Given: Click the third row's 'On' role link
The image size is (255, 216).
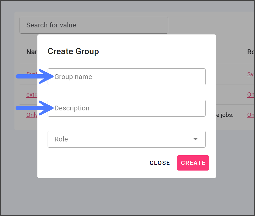Looking at the screenshot, I should 251,115.
